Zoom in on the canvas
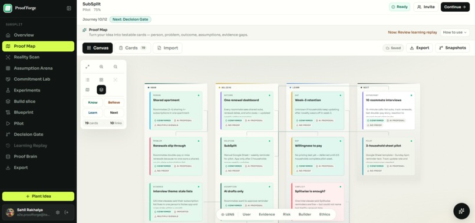This screenshot has height=223, width=475. 101,67
